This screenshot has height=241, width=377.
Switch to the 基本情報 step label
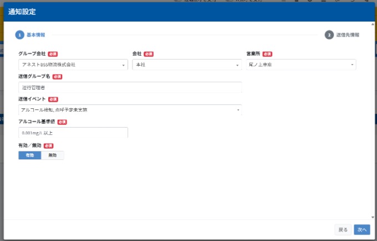pos(36,35)
